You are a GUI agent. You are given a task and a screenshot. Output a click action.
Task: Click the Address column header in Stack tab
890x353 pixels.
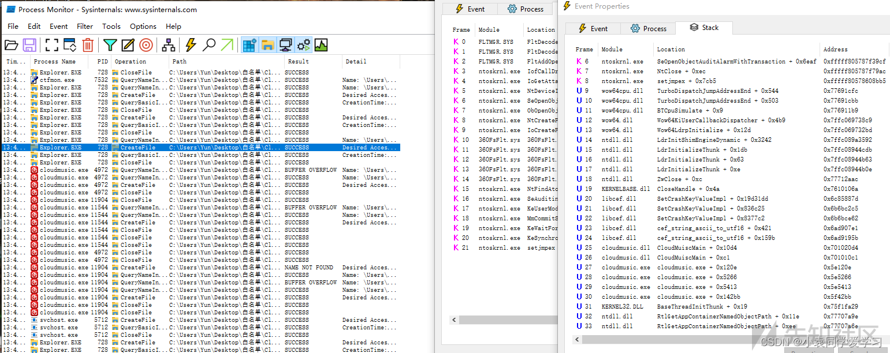(x=855, y=50)
